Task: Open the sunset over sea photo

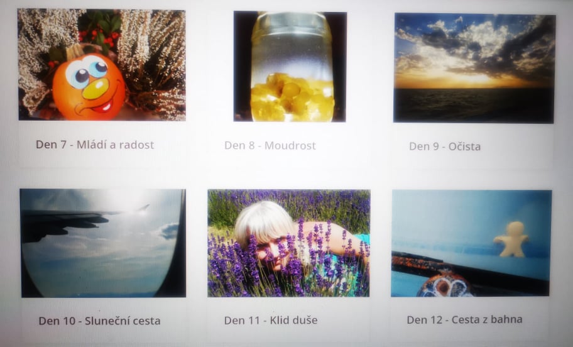Action: point(474,68)
